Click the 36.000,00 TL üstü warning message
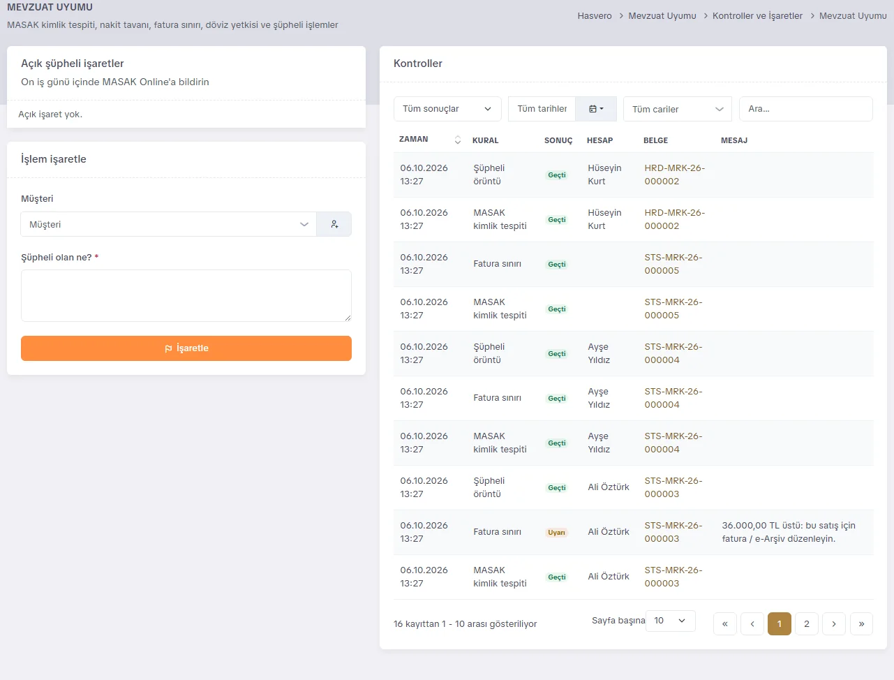 (789, 532)
